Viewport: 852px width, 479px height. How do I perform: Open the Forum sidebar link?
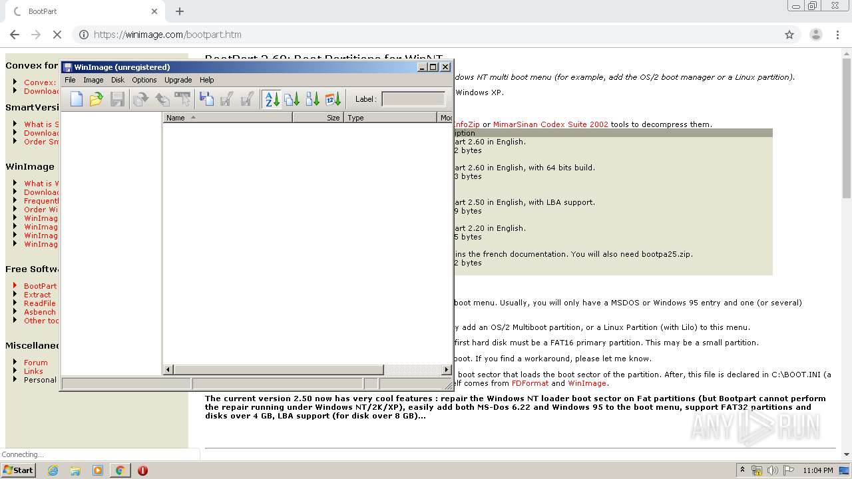(36, 363)
